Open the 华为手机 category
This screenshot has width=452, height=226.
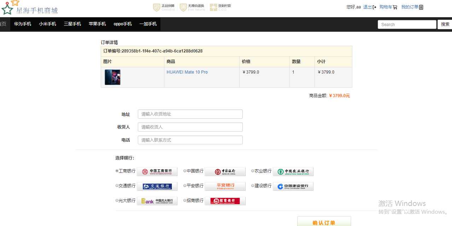23,24
